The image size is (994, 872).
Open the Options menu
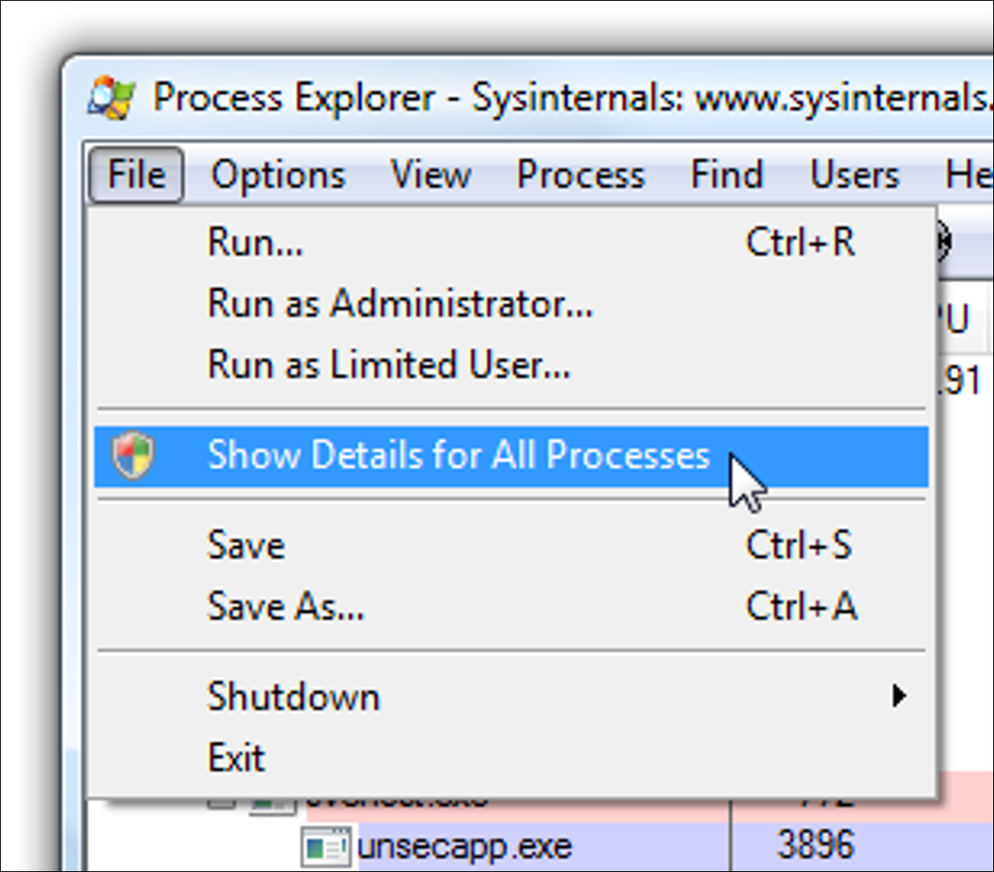pos(277,175)
